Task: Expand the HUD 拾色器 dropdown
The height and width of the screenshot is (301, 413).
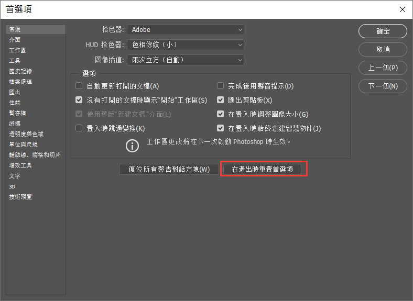Action: [x=186, y=45]
